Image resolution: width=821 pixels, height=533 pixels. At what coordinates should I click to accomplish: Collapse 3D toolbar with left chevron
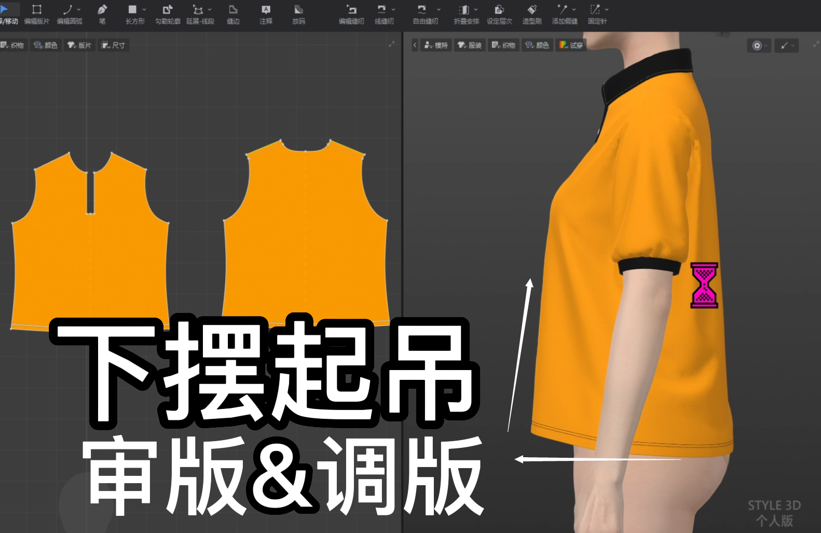tap(415, 45)
